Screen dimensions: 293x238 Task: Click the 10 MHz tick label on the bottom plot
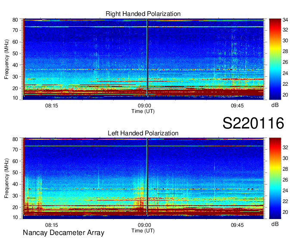coord(15,217)
